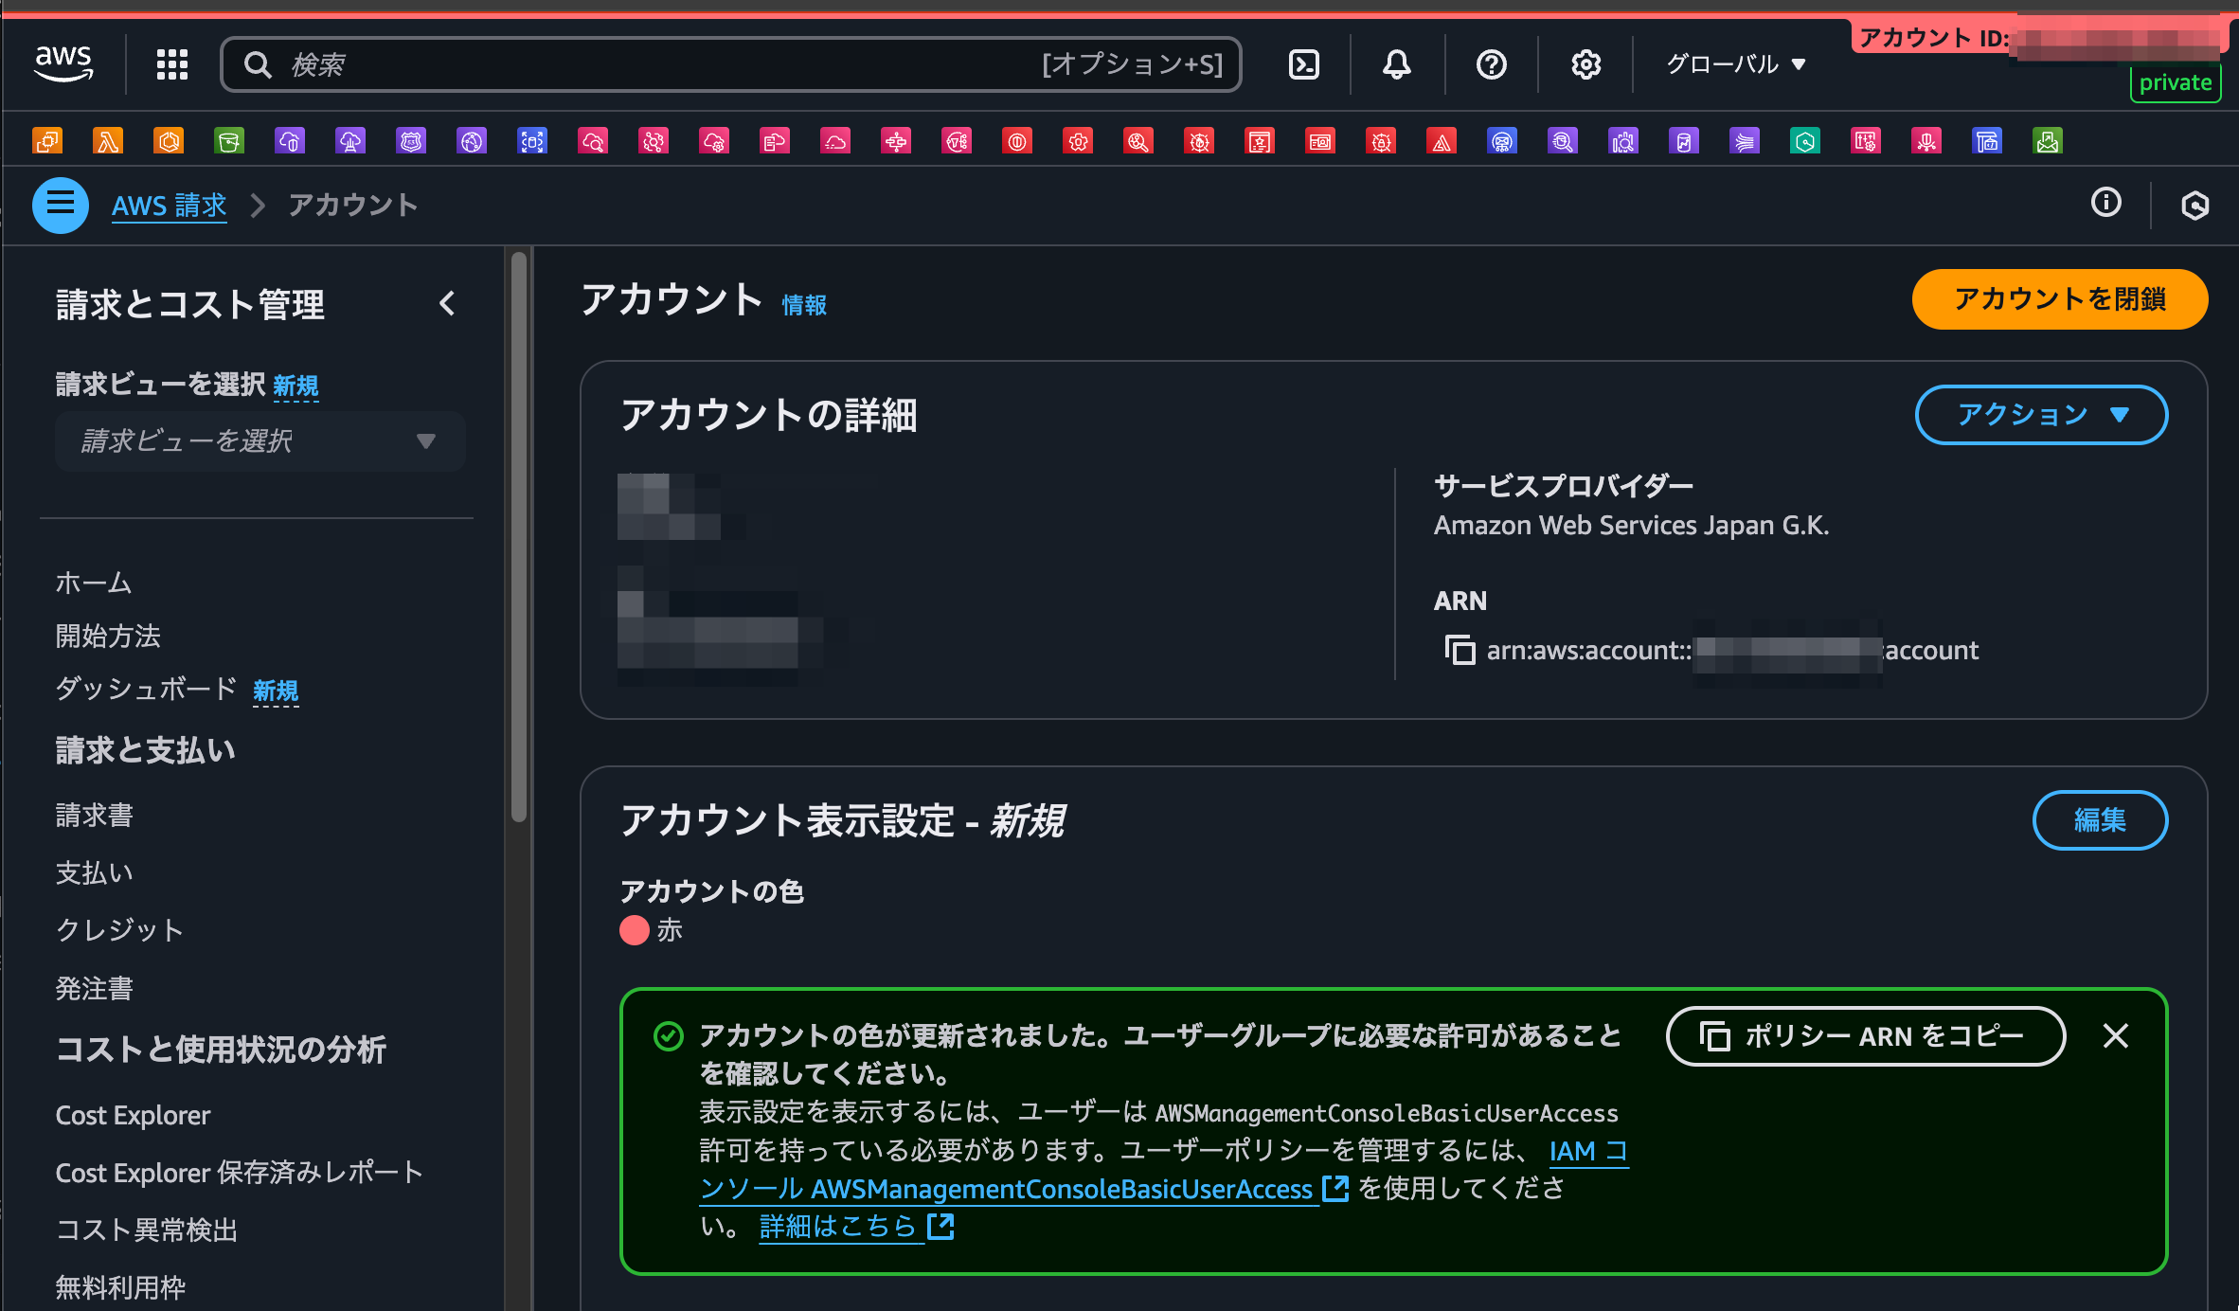
Task: Open the AWS home logo
Action: tap(63, 63)
